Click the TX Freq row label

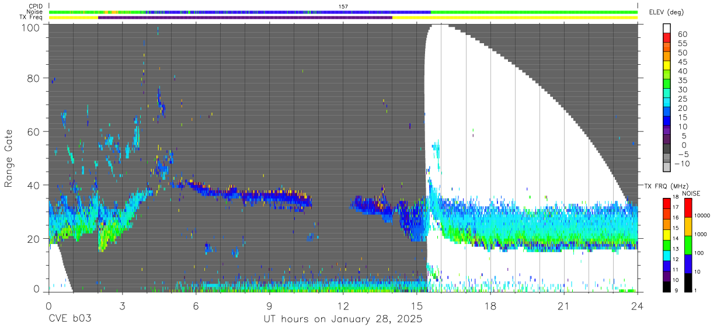click(x=32, y=18)
